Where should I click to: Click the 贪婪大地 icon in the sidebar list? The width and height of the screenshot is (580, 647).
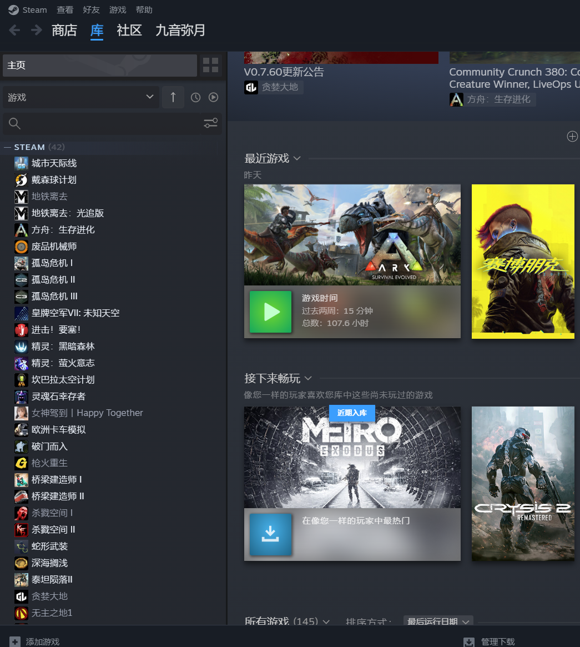tap(22, 596)
